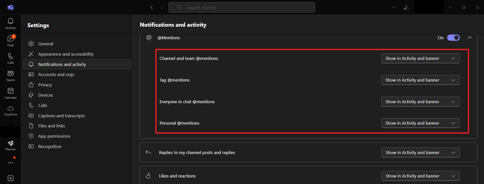Click the thumbs-up icon beside Likes and reactions
This screenshot has height=184, width=484.
[148, 176]
